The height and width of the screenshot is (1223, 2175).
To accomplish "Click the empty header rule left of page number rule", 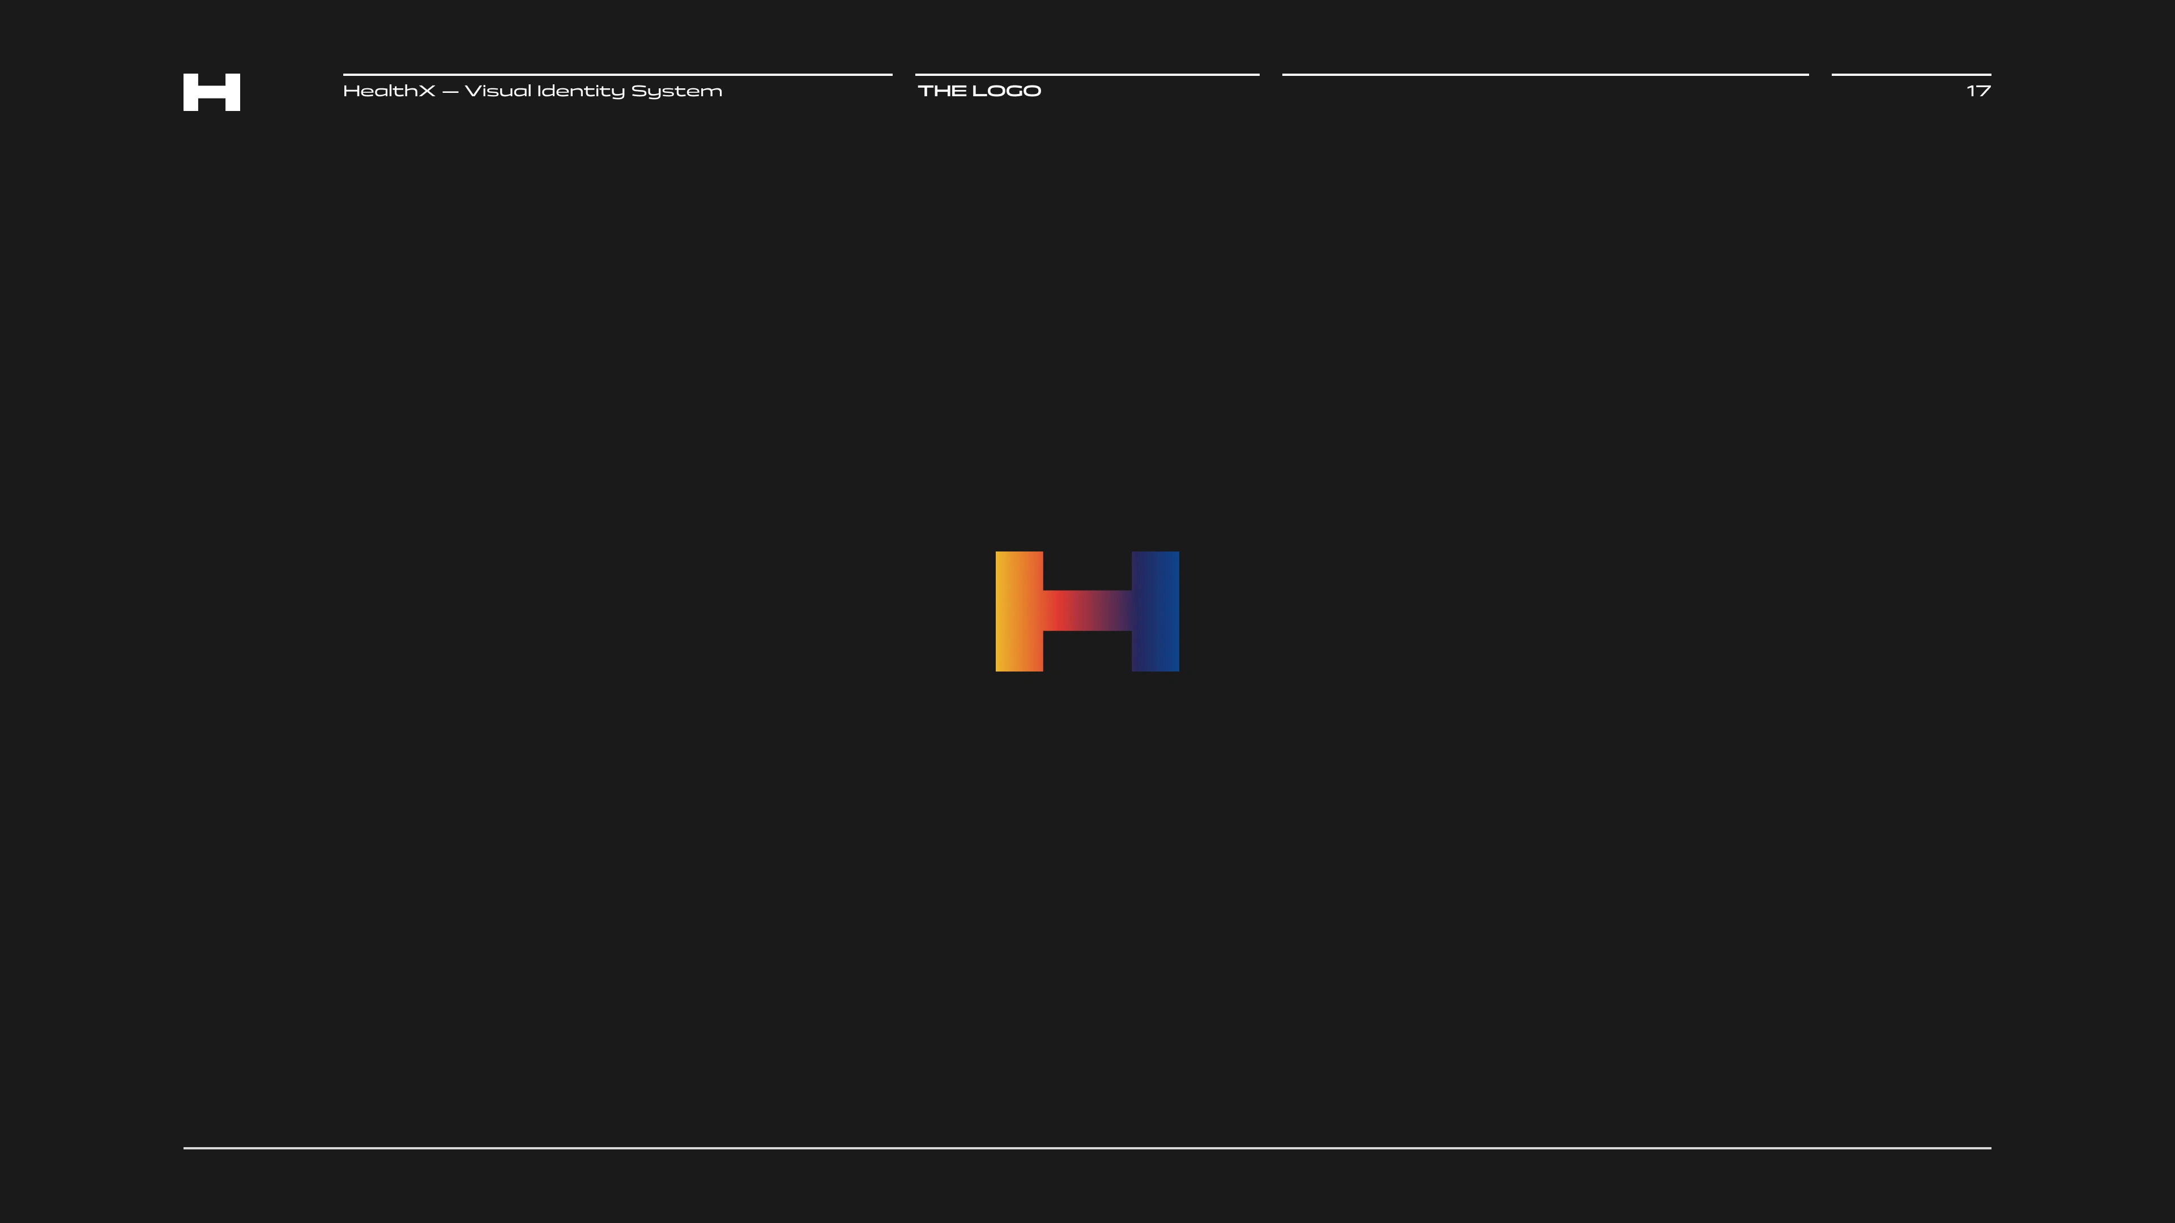I will tap(1544, 74).
